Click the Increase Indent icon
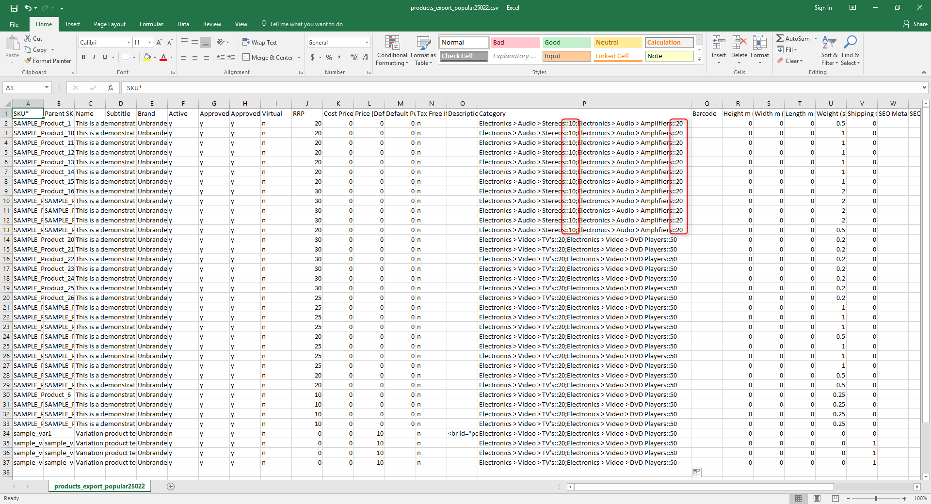 (x=231, y=57)
